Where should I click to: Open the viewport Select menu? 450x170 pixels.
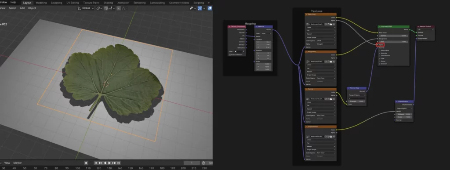[x=13, y=8]
